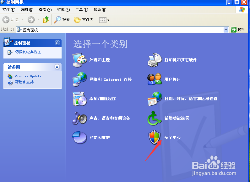Click the Views grid icon

point(103,20)
